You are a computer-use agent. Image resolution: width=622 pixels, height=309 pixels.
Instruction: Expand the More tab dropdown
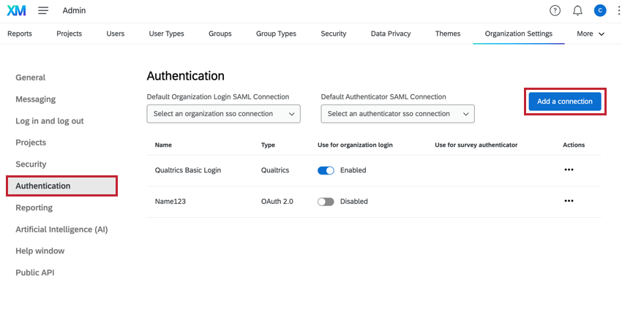click(x=591, y=34)
